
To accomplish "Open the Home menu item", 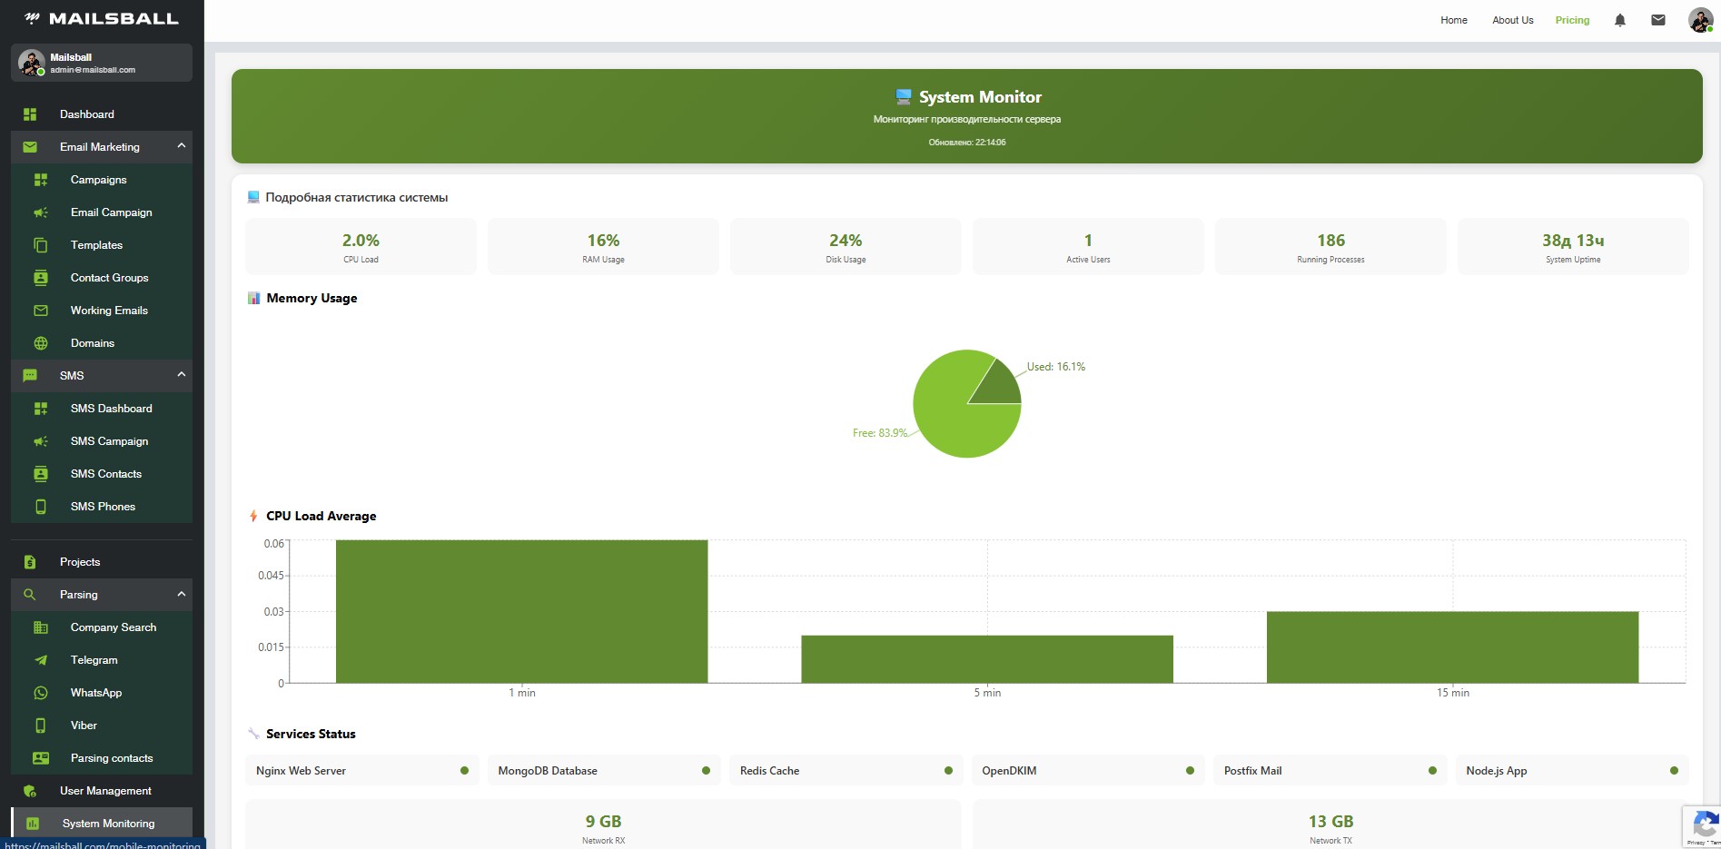I will [1452, 20].
